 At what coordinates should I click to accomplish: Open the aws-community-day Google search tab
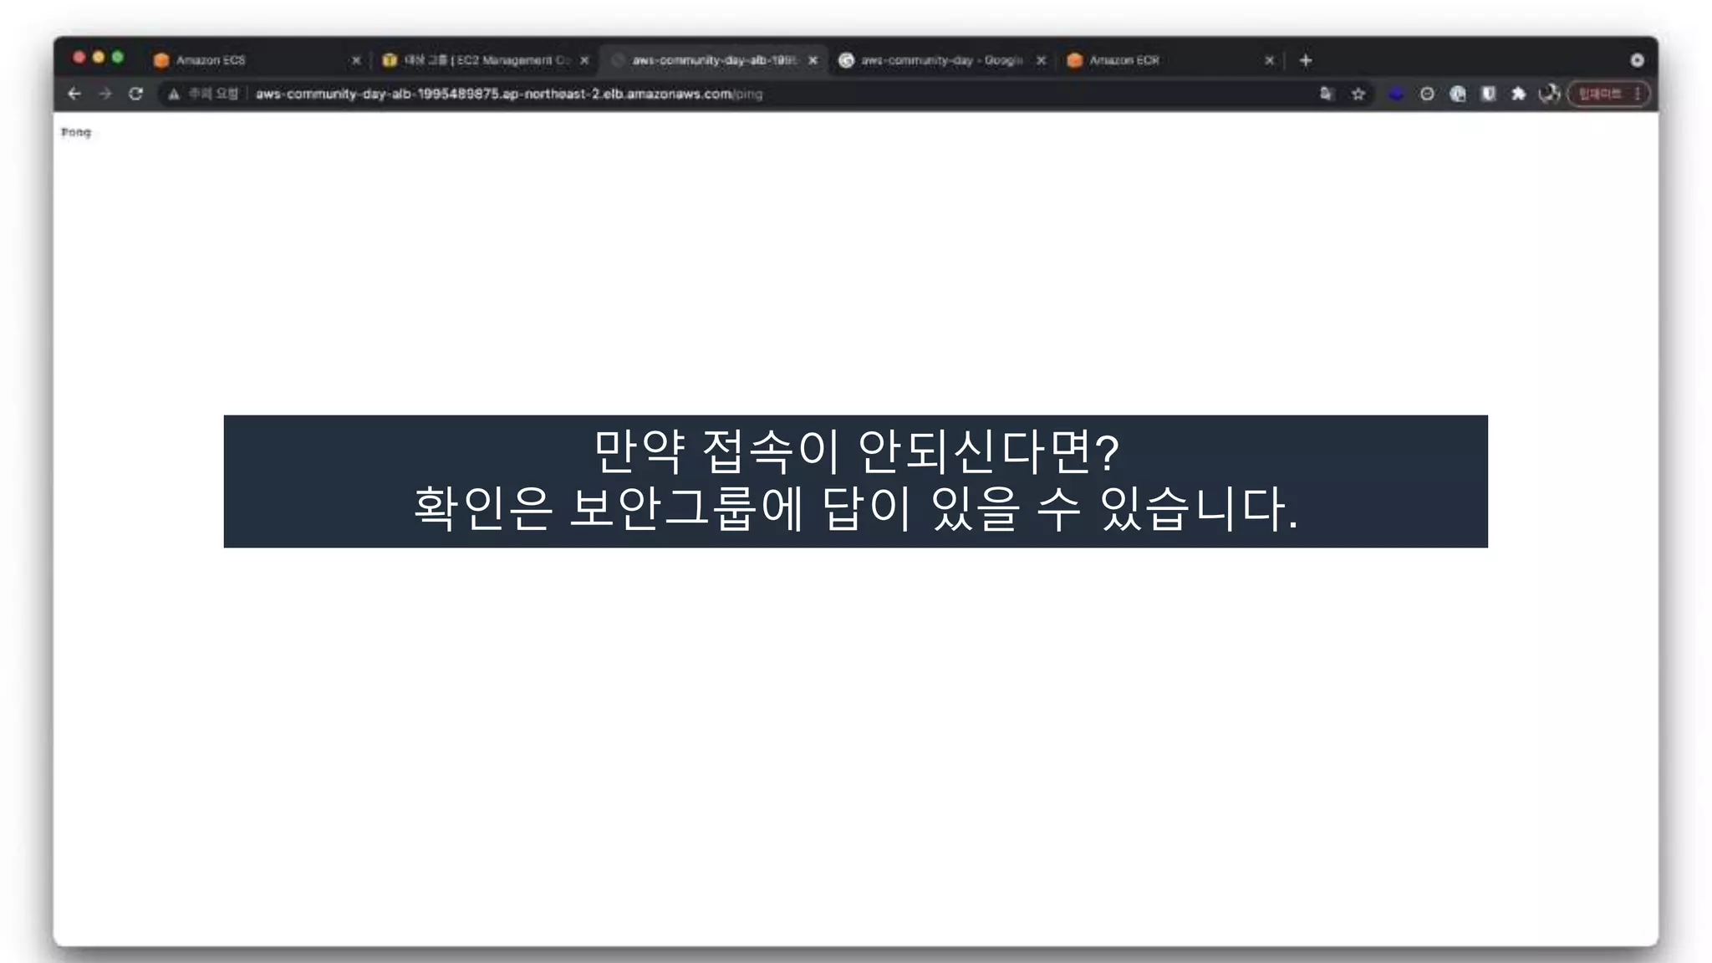pyautogui.click(x=942, y=60)
